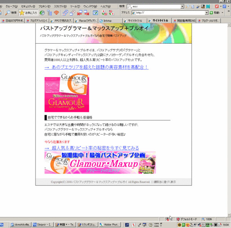
Task: Click the close-right-tabs red X icon
Action: (87, 13)
